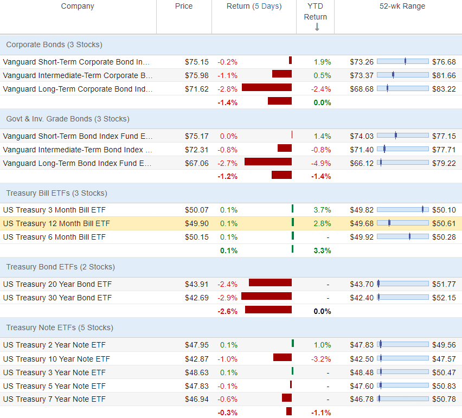Image resolution: width=462 pixels, height=418 pixels.
Task: Sort table by Price column header
Action: coord(184,6)
